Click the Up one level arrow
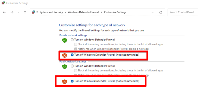Image resolution: width=198 pixels, height=104 pixels. point(25,12)
